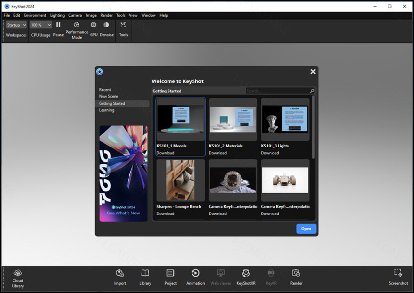This screenshot has height=293, width=414.
Task: Open the Startup workspaces dropdown
Action: (16, 25)
